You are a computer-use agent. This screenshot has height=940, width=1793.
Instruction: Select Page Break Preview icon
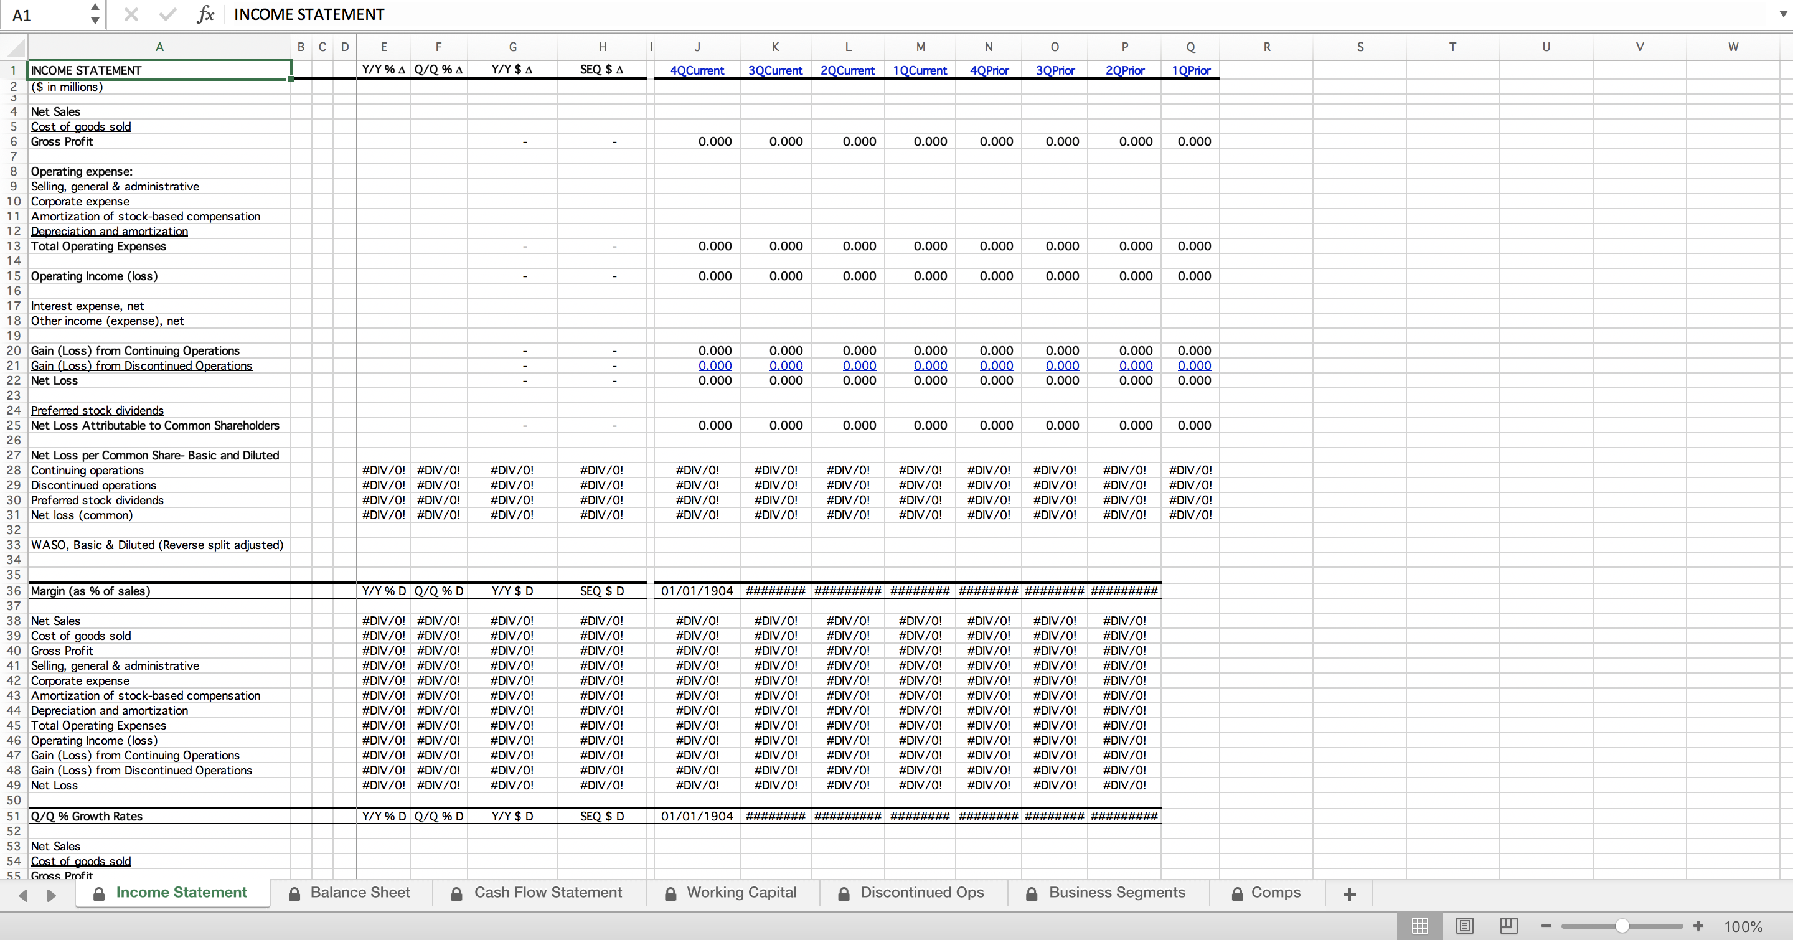click(x=1508, y=926)
